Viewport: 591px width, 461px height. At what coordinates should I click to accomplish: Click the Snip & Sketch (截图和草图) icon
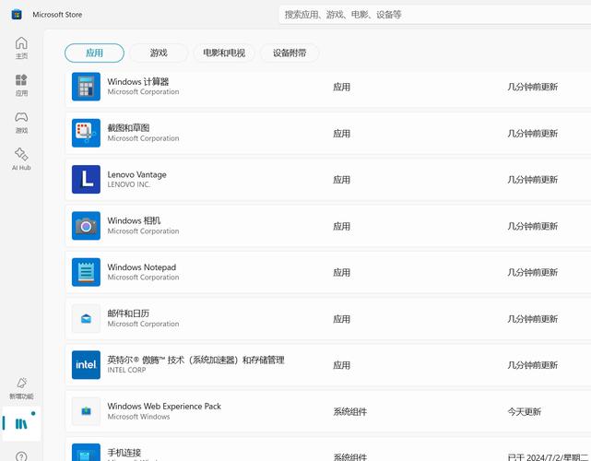pyautogui.click(x=86, y=133)
